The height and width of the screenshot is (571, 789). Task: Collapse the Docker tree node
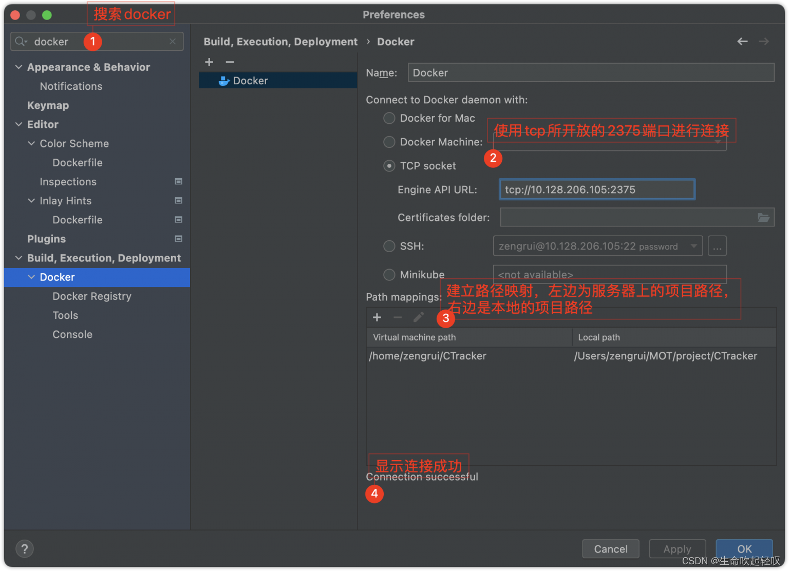click(x=31, y=277)
